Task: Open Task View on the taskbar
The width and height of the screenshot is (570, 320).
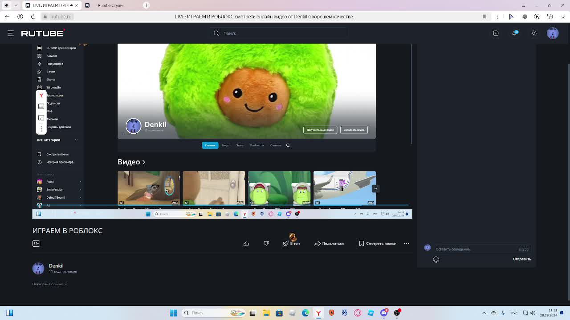Action: [252, 313]
